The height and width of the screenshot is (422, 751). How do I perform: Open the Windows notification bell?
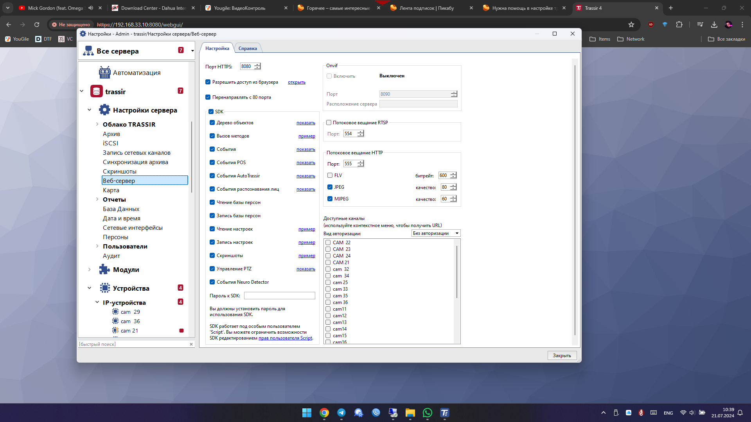(x=740, y=413)
